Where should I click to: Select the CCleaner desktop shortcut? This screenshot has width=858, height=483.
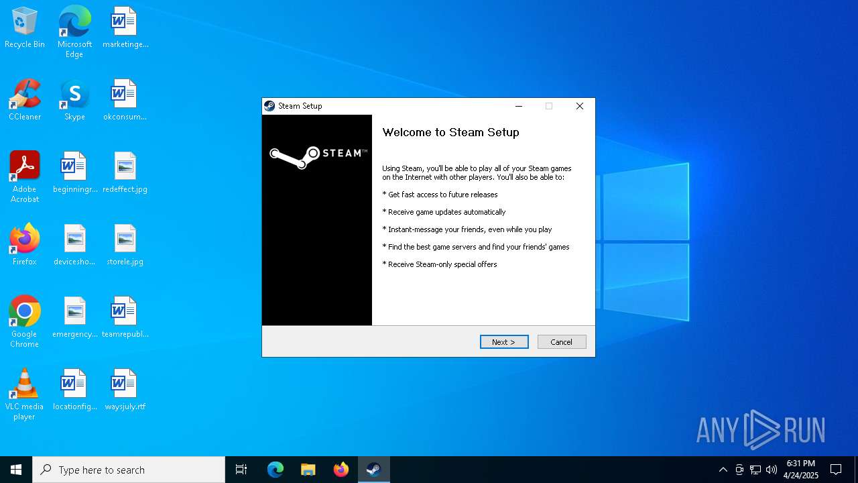[25, 101]
